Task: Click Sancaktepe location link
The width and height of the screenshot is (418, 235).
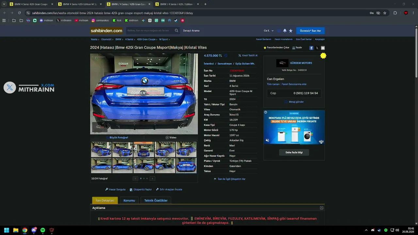Action: click(x=225, y=64)
